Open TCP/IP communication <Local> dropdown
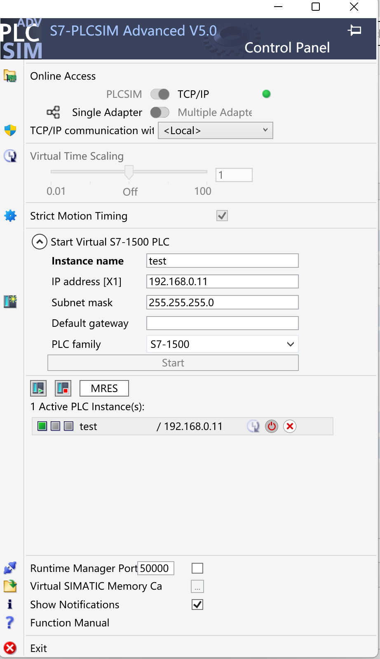380x659 pixels. pos(216,130)
